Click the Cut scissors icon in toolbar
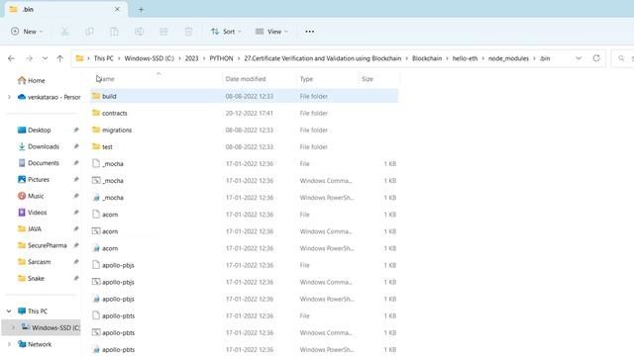The image size is (634, 356). pyautogui.click(x=64, y=32)
